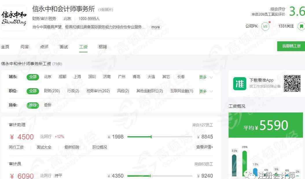Select 全部 in the 职位 filter
The image size is (305, 179).
(33, 91)
